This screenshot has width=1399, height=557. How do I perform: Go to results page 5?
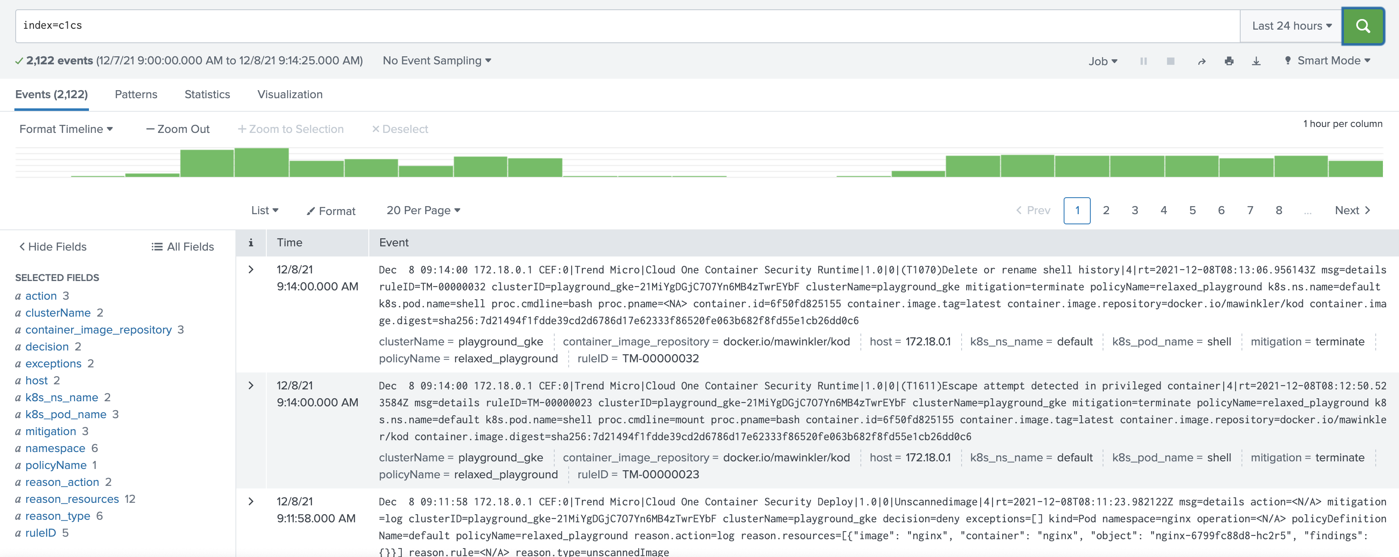click(1192, 211)
